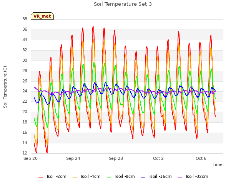Select the 'Tsoil -16cm' legend label
Screen dimensions: 246x184
point(160,176)
